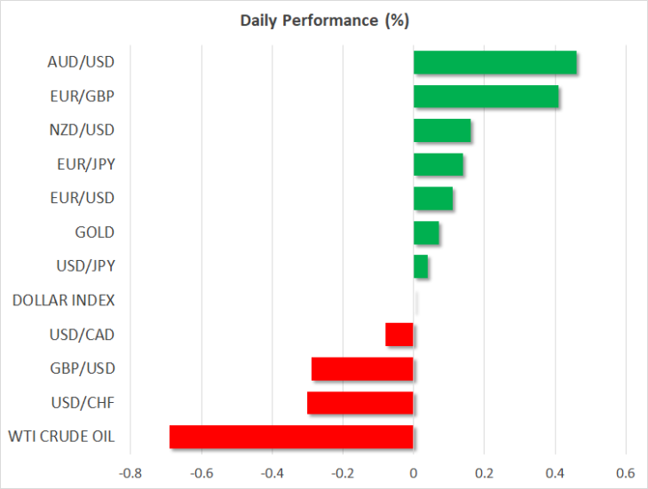Click the EUR/GBP green bar
Image resolution: width=648 pixels, height=489 pixels.
[x=486, y=96]
